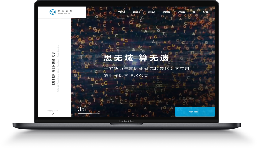Navigate to 关于我们 page
Screen dimensions: 257x148
coord(181,12)
